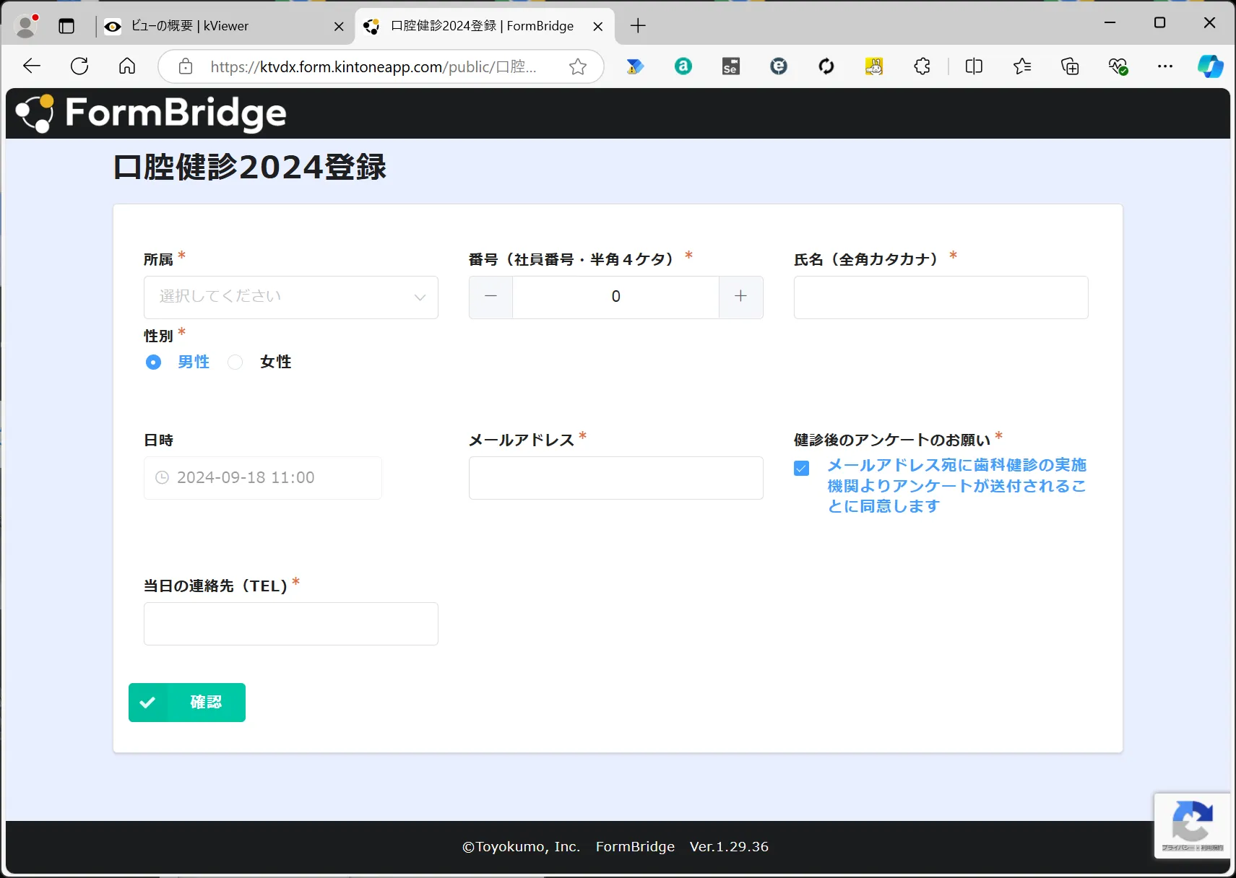The width and height of the screenshot is (1236, 878).
Task: Select the 男性 radio button
Action: click(154, 362)
